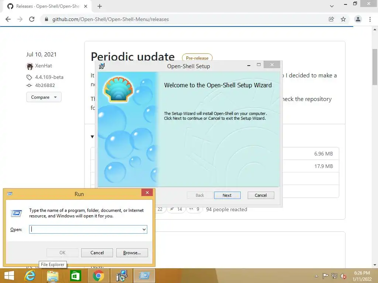378x283 pixels.
Task: Open Chrome tab search chevron
Action: [x=332, y=6]
